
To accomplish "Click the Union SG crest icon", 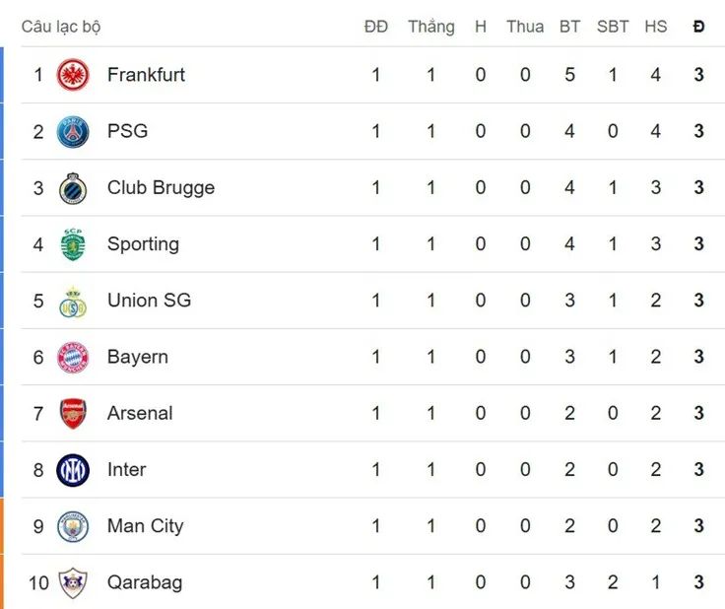I will pos(73,301).
